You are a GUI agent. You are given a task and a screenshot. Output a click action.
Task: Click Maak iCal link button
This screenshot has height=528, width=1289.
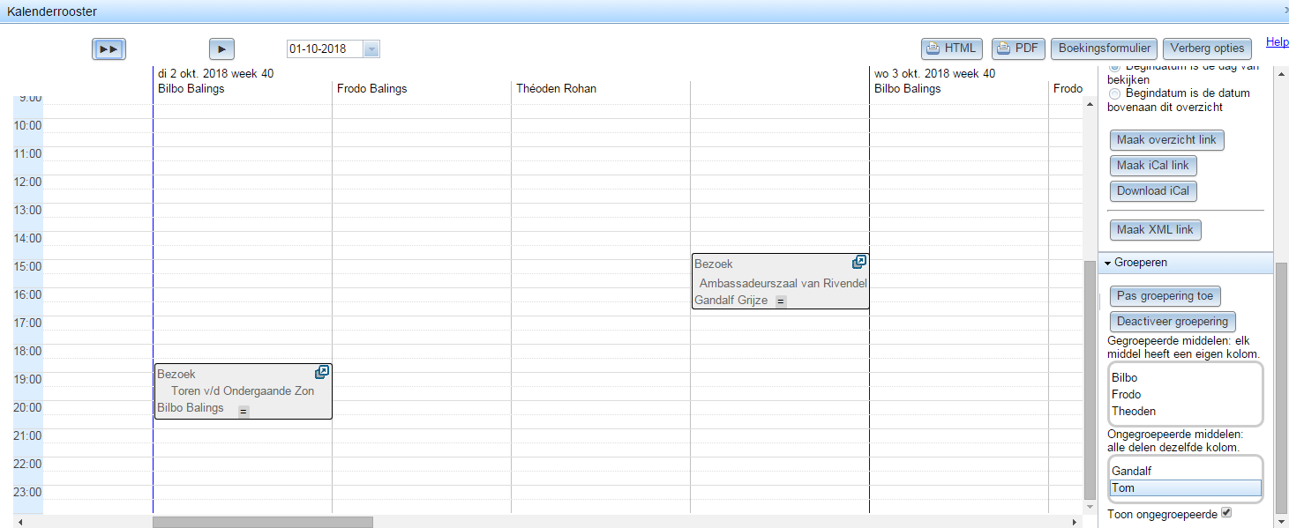coord(1152,165)
